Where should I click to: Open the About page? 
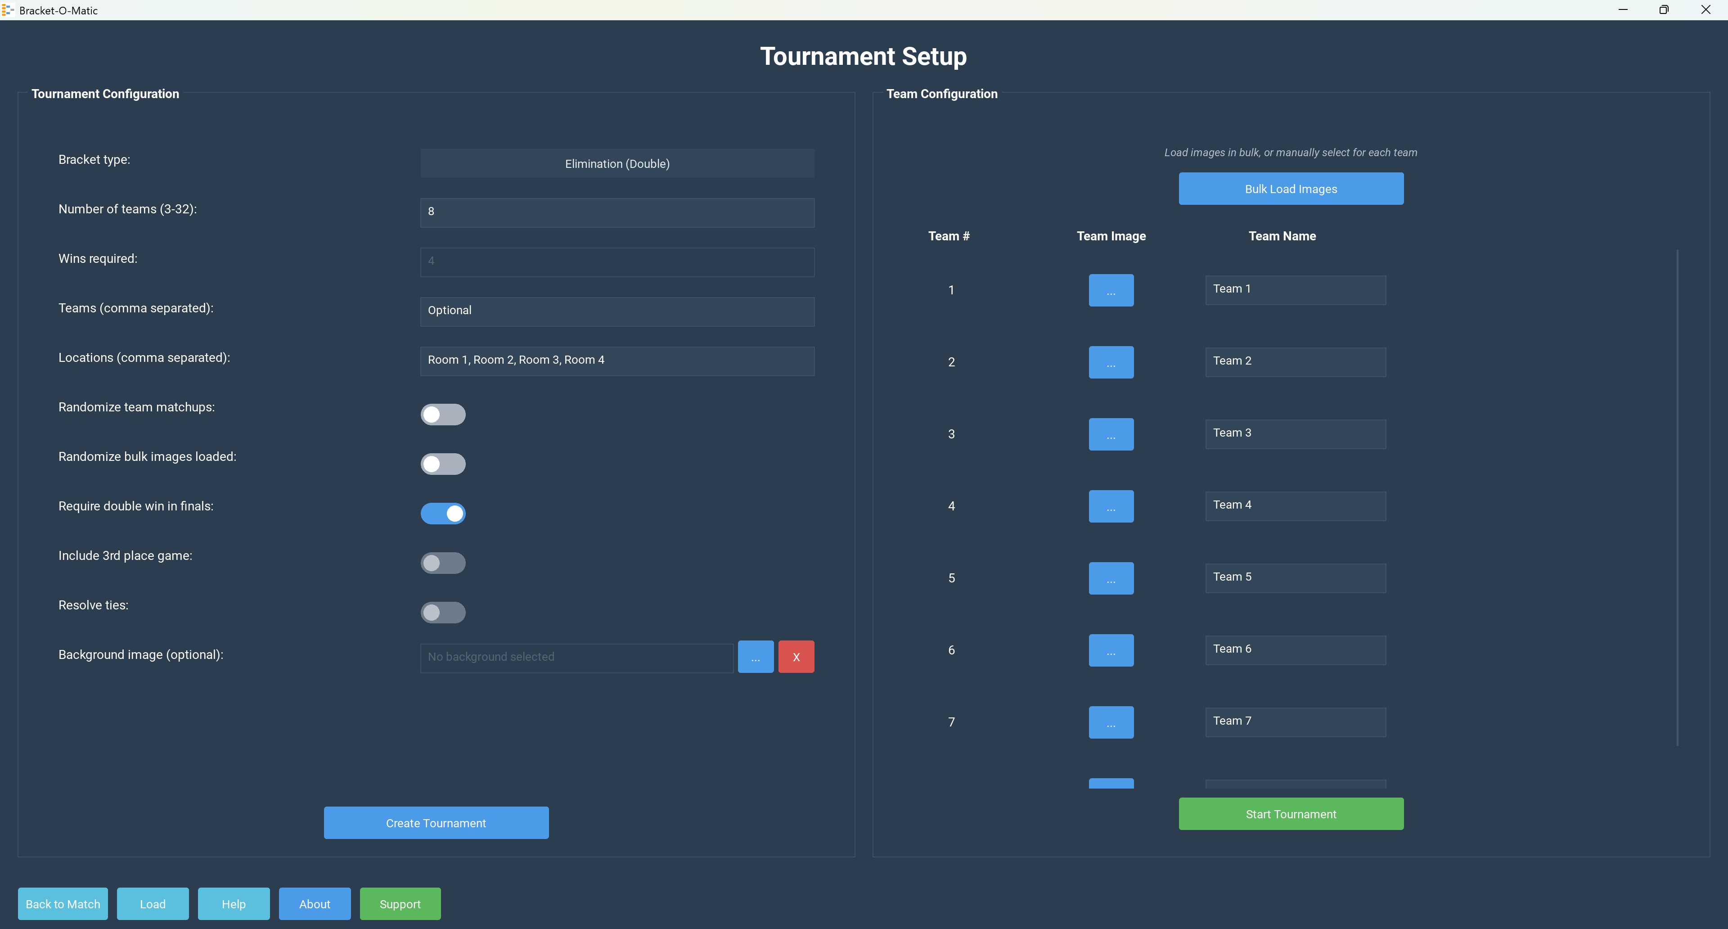pyautogui.click(x=315, y=904)
